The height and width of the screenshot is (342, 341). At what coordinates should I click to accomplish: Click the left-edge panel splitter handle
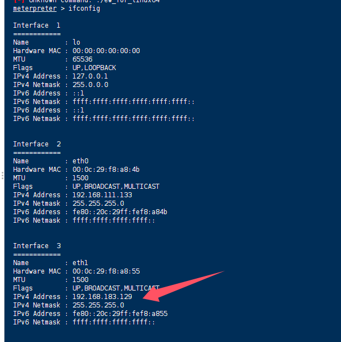click(2, 174)
